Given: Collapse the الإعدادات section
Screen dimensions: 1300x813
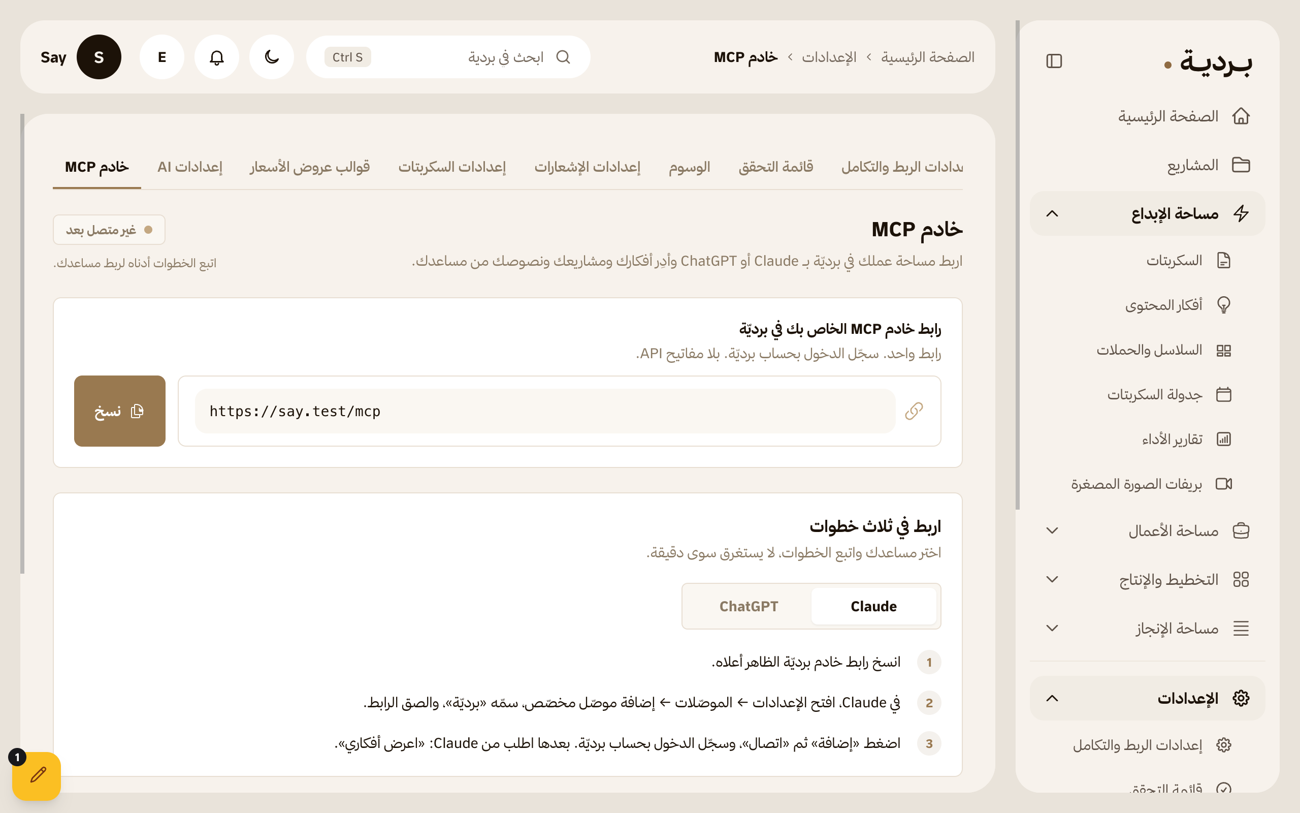Looking at the screenshot, I should (x=1052, y=699).
